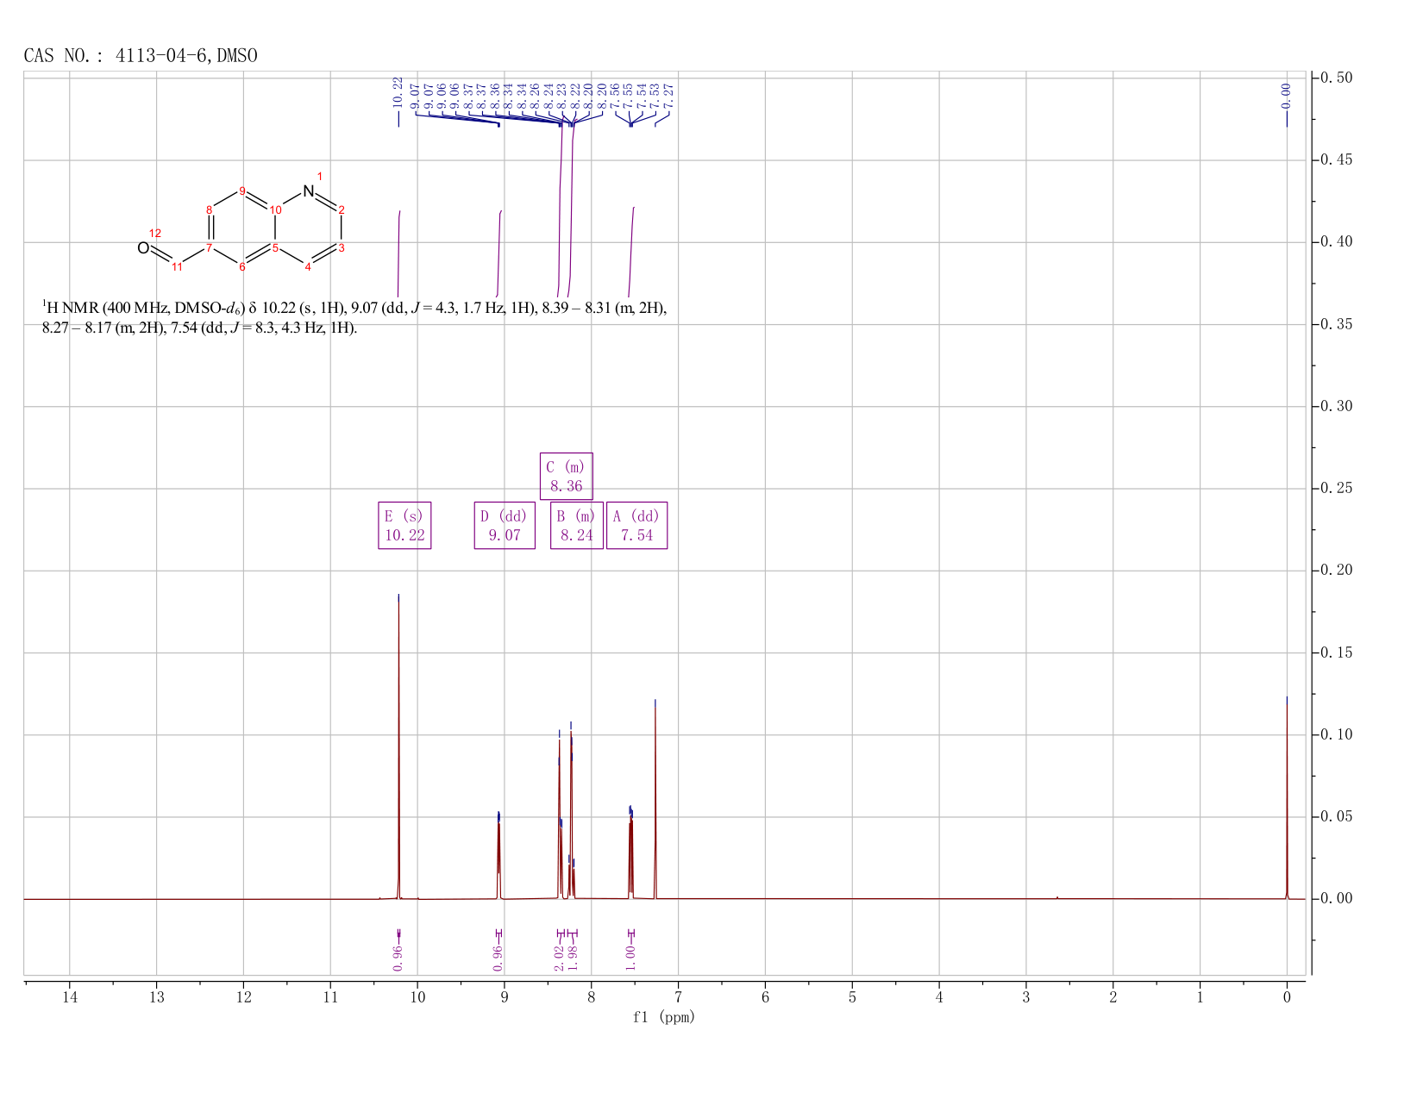The height and width of the screenshot is (1099, 1423).
Task: Click the 1 tick label on ppm axis
Action: point(1200,997)
